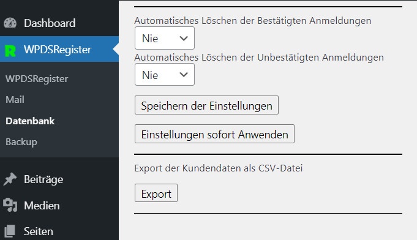Screen dimensions: 417x240
Task: Select the WPDSRegister submenu entry
Action: 37,79
